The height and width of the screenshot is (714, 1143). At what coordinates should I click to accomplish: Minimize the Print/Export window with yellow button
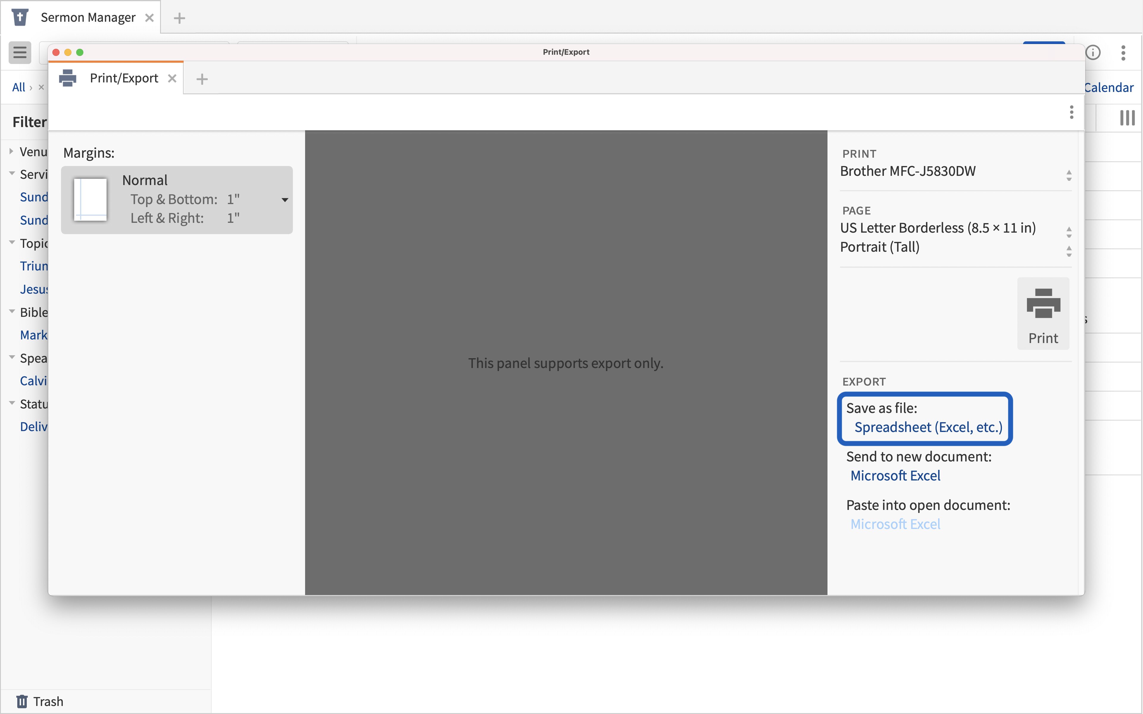pos(68,52)
